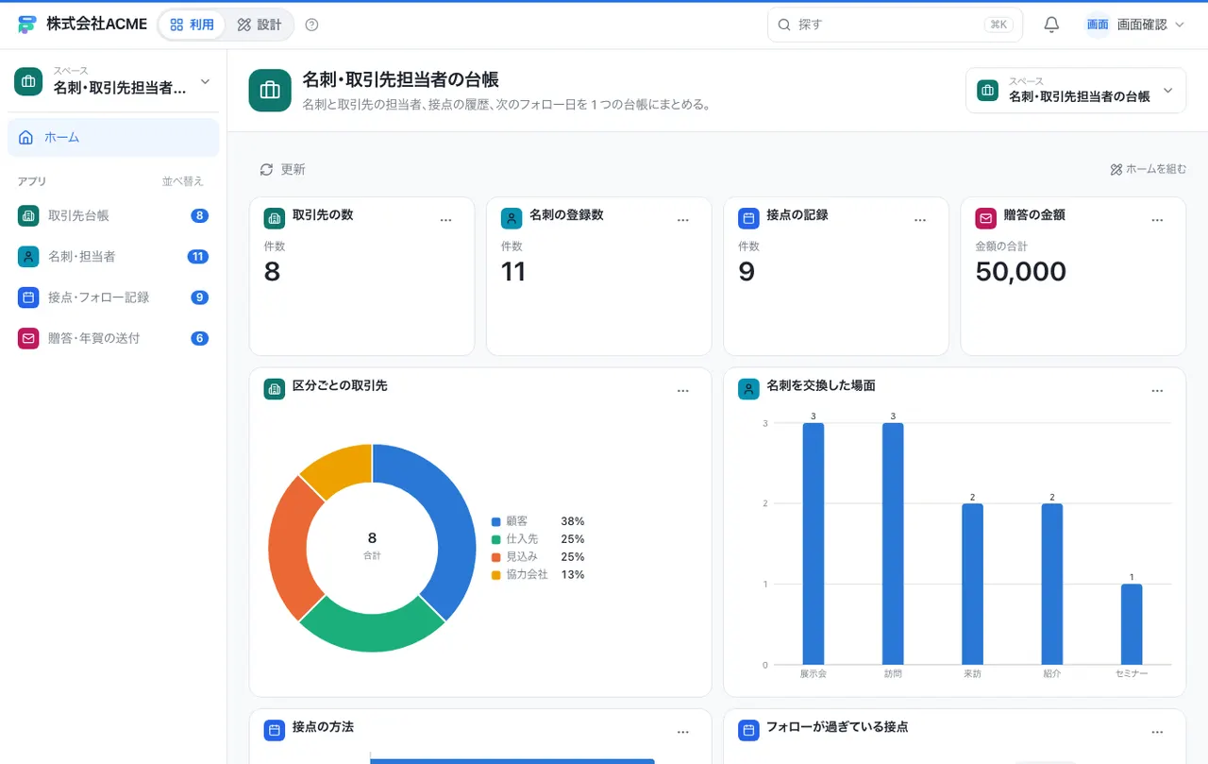Screen dimensions: 1208x764
Task: Click the ホームを組む button
Action: 1148,169
